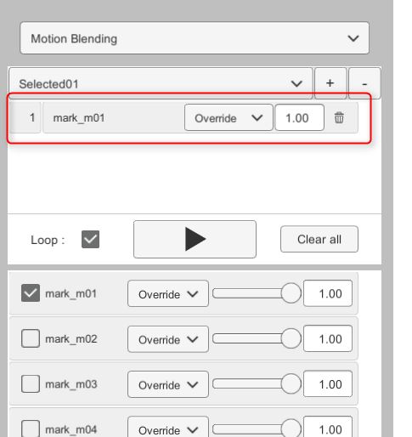412x437 pixels.
Task: Uncheck the mark_m01 motion checkbox
Action: [31, 293]
